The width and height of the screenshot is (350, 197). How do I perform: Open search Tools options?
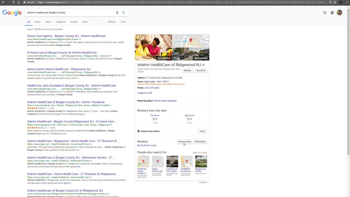[123, 22]
